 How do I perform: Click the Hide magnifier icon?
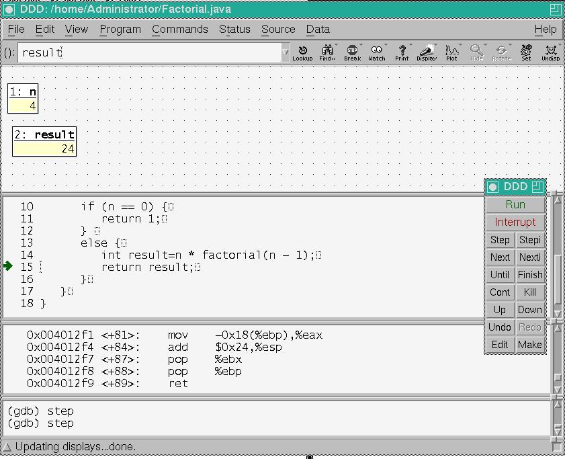coord(476,53)
